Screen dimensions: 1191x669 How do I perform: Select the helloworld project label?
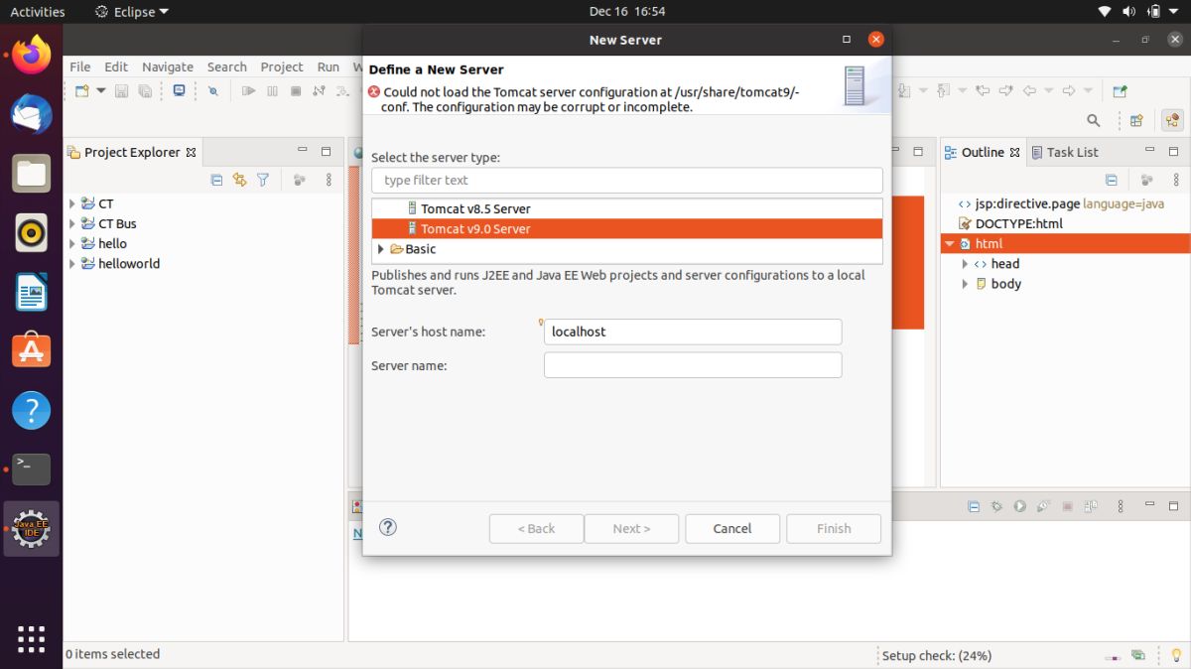click(x=129, y=264)
